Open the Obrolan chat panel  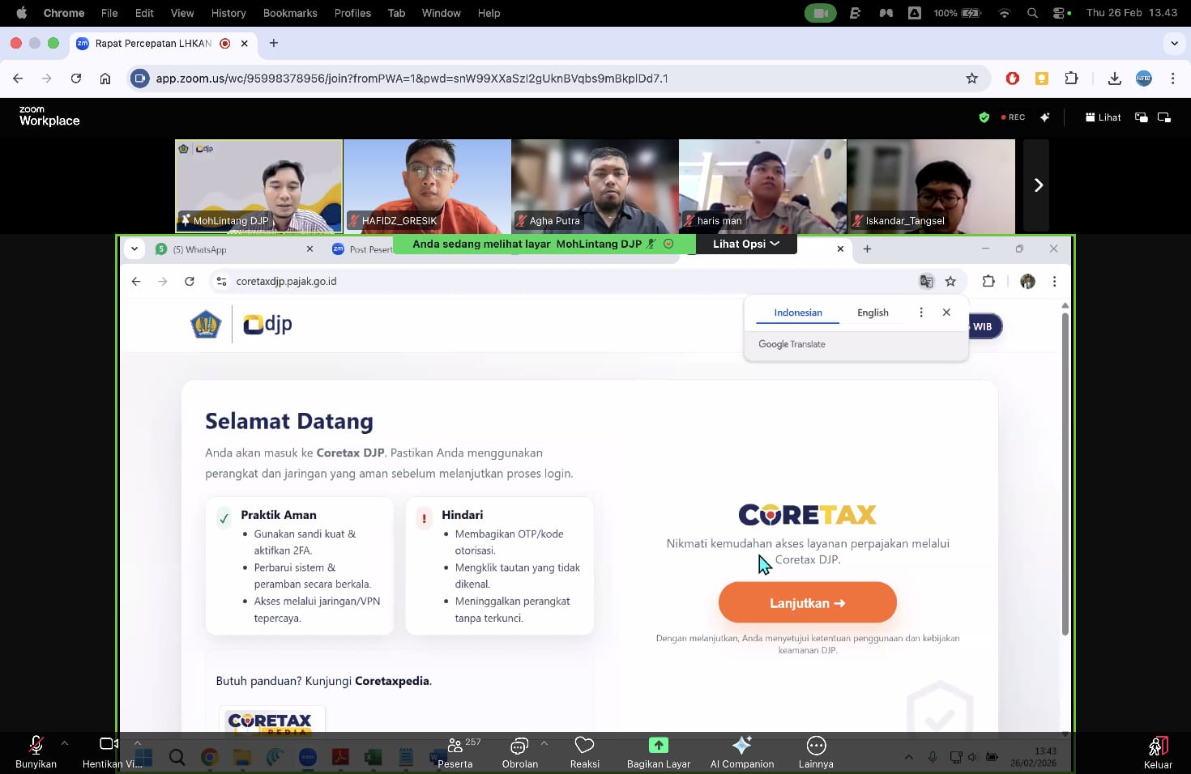519,751
